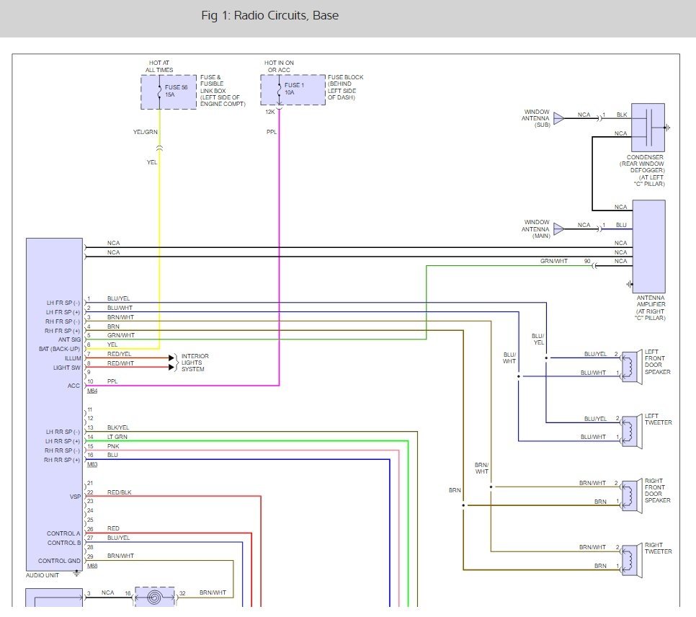The image size is (696, 617).
Task: Click the 'CONDENSER (REAR WINDOW DEFOGGER)' caption
Action: (642, 171)
